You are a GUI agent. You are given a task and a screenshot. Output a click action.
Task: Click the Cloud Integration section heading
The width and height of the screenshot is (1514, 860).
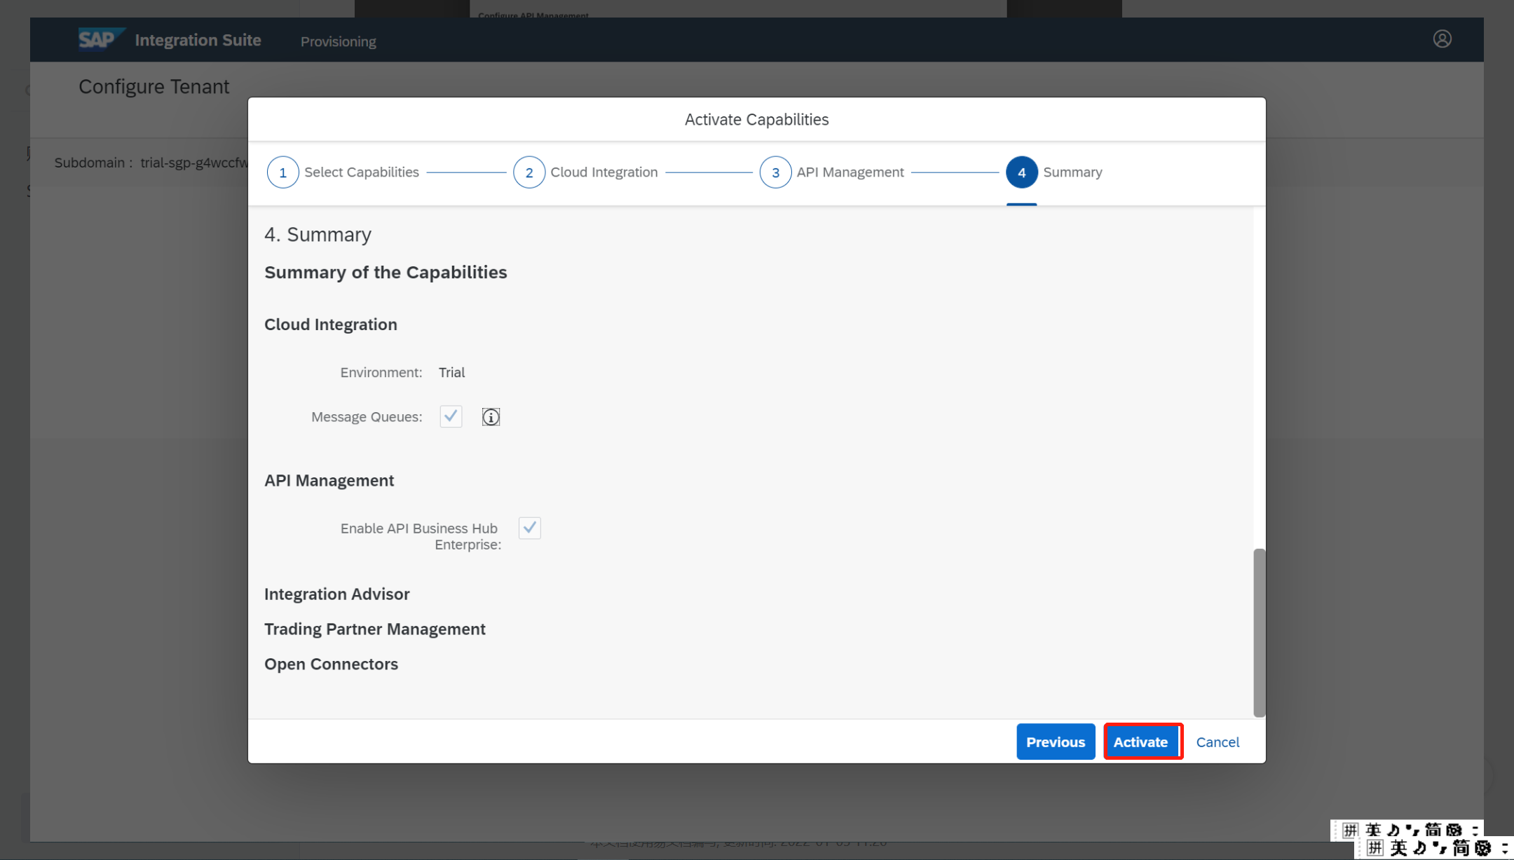tap(330, 325)
